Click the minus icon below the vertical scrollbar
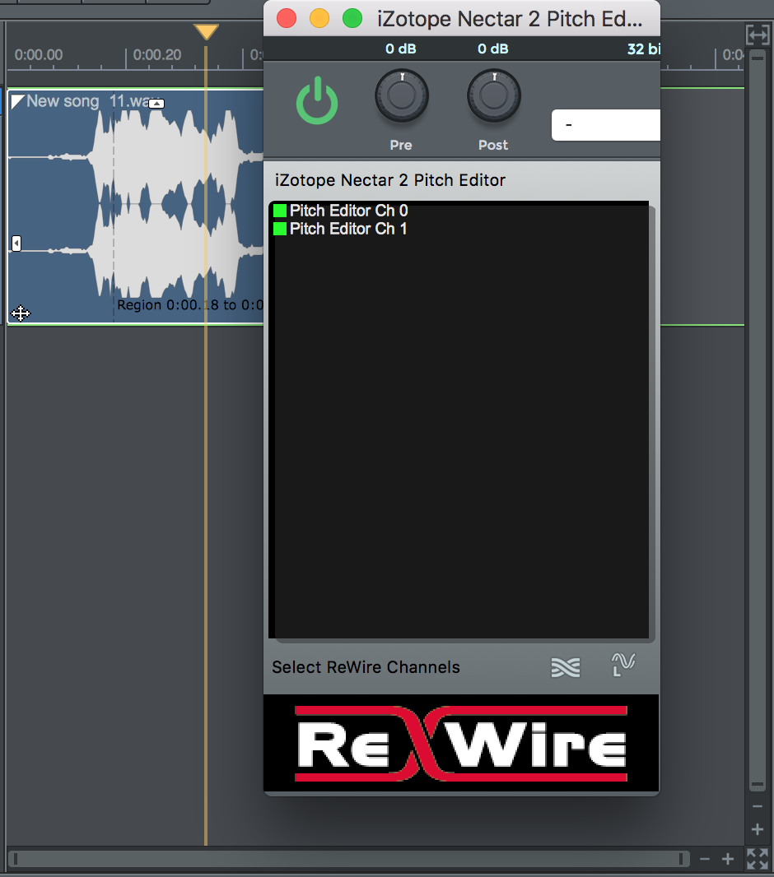The height and width of the screenshot is (877, 774). tap(758, 806)
